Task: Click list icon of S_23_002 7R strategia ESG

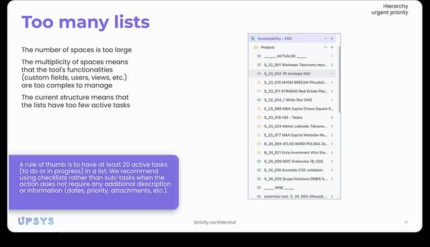Action: 259,74
